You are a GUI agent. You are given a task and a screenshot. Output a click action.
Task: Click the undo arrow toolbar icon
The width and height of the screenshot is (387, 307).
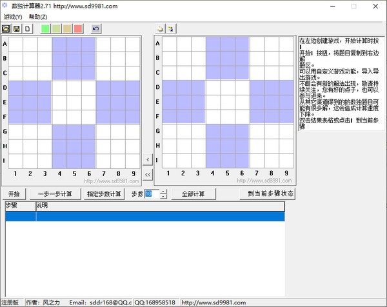pyautogui.click(x=96, y=29)
